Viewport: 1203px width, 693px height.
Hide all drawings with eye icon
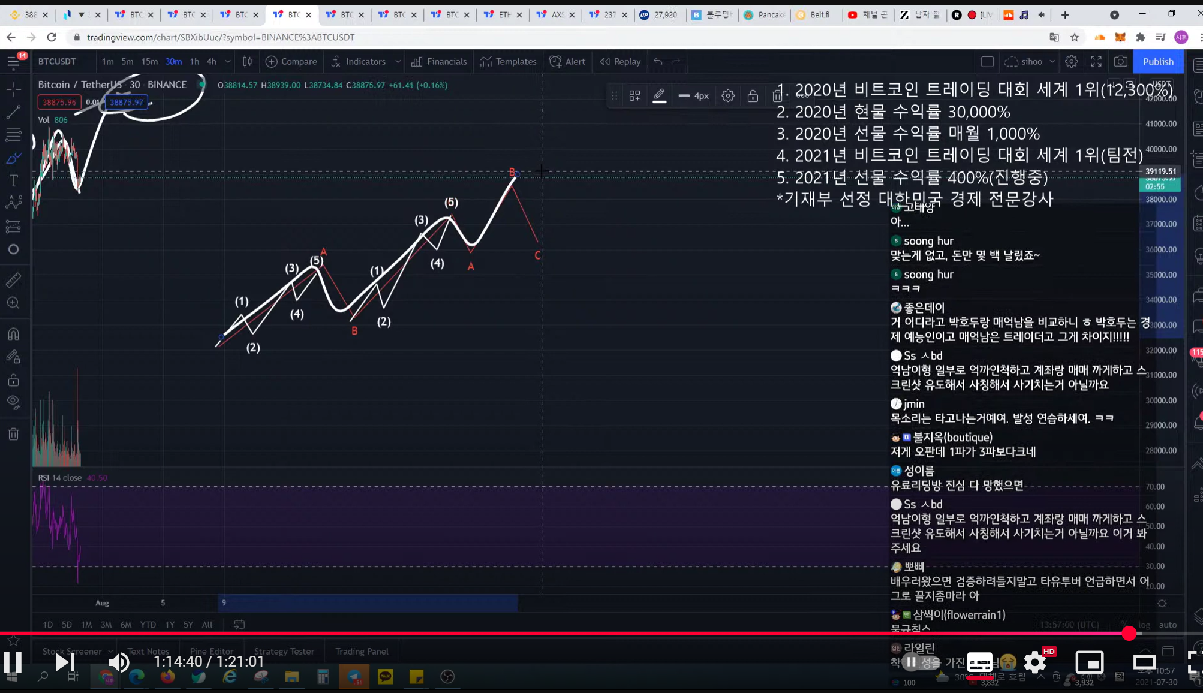(x=13, y=403)
